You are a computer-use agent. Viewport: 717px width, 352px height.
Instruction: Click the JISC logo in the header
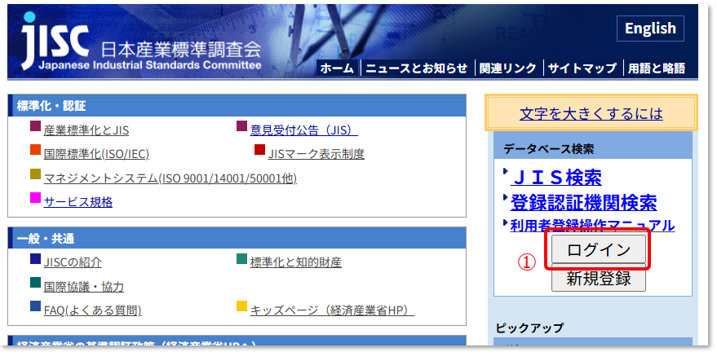55,41
